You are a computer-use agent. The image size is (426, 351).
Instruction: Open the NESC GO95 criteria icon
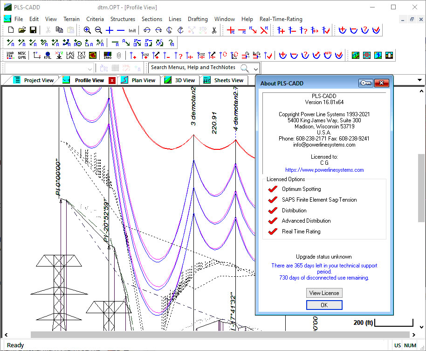click(x=22, y=56)
